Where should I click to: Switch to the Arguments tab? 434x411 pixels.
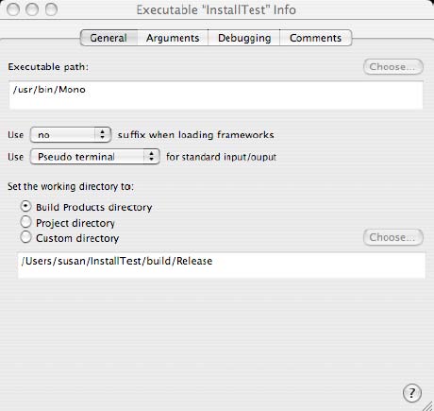pyautogui.click(x=173, y=38)
